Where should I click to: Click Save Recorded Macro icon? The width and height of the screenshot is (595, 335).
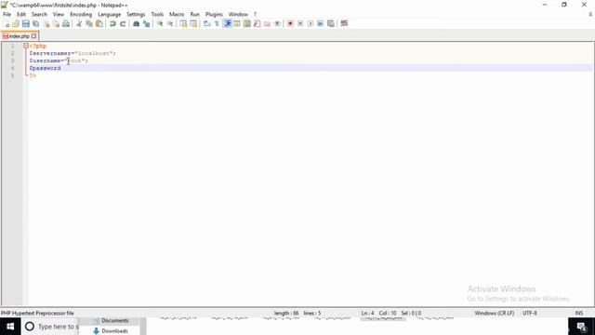(331, 23)
